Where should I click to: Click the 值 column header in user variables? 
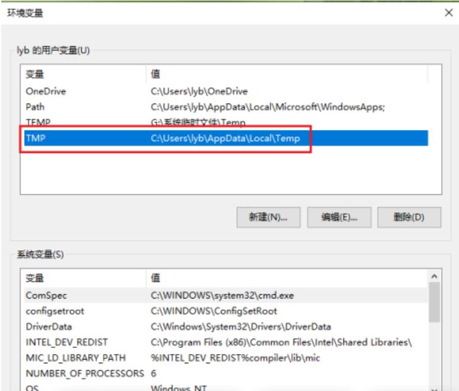[156, 75]
